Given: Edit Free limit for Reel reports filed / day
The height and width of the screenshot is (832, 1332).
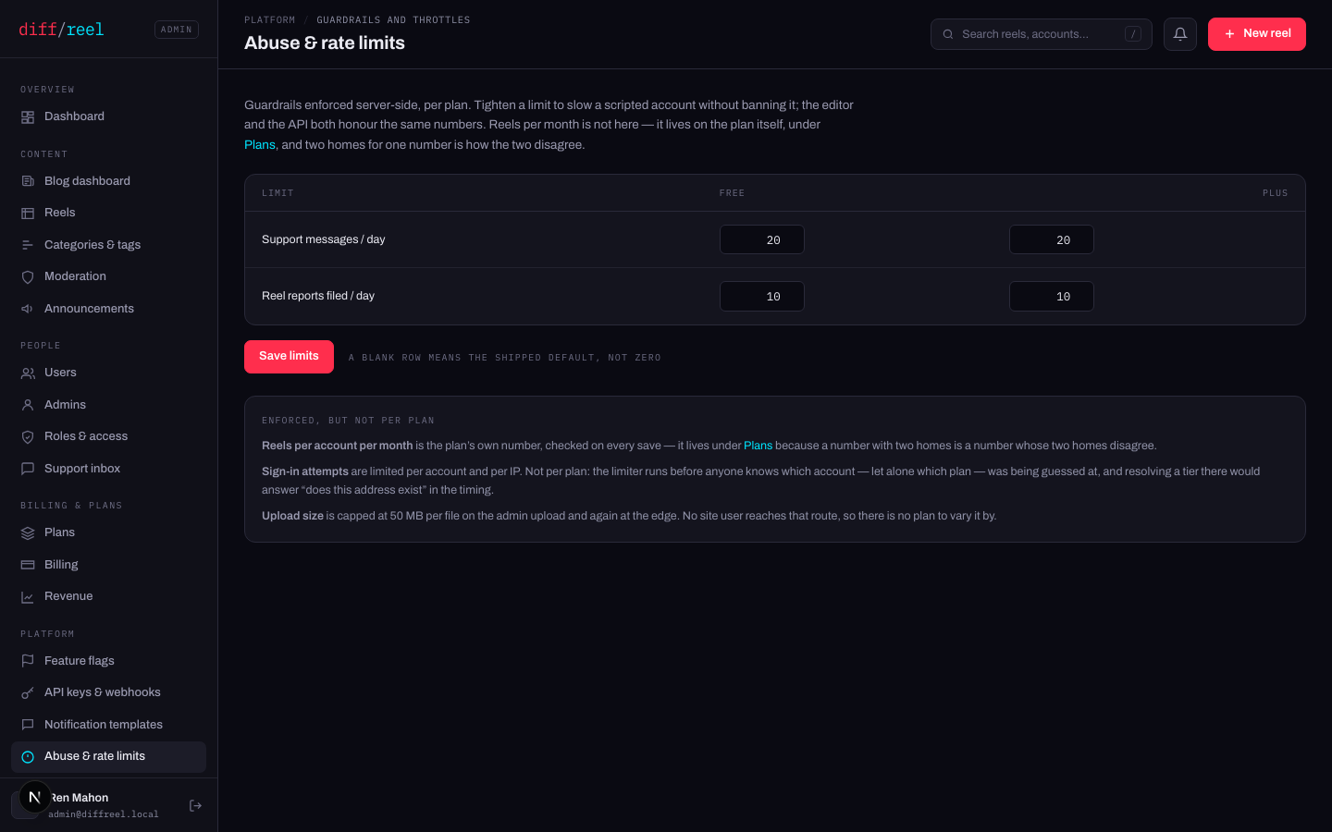Looking at the screenshot, I should point(762,296).
